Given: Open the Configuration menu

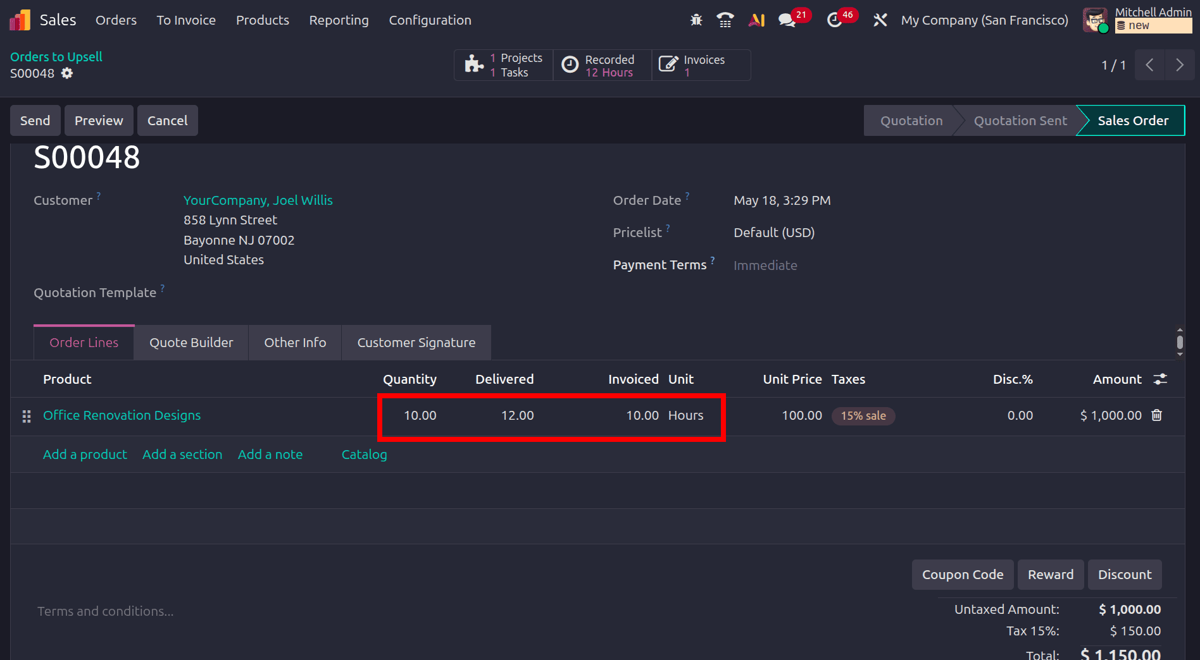Looking at the screenshot, I should coord(430,20).
